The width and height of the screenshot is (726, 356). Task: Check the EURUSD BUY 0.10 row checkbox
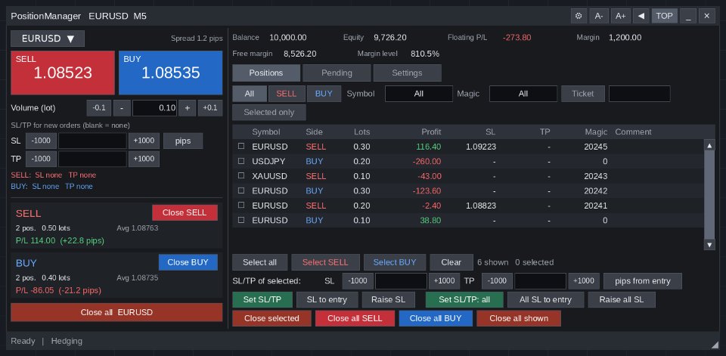pos(240,220)
